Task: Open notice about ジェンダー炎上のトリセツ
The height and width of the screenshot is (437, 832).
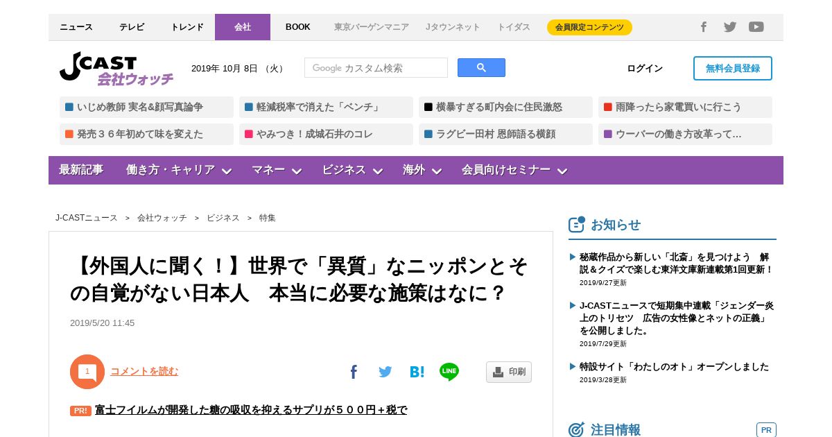Action: (x=676, y=318)
